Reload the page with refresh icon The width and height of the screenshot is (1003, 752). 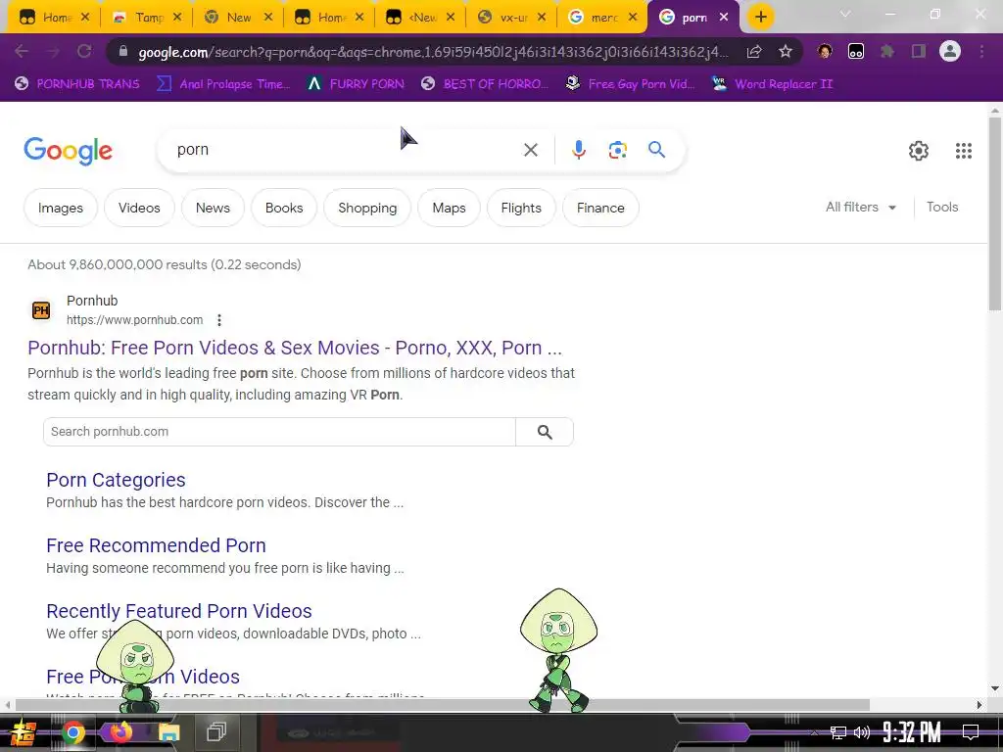[x=84, y=51]
